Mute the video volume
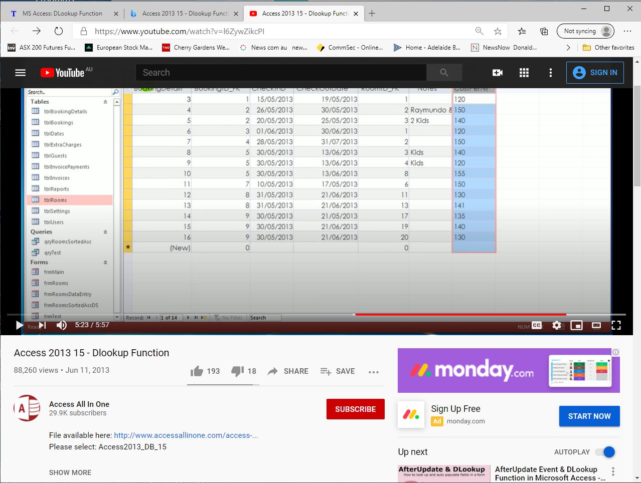This screenshot has height=483, width=641. click(x=62, y=325)
